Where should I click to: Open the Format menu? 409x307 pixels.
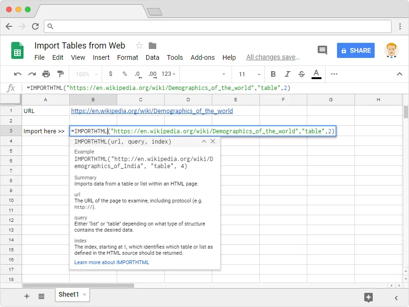[128, 57]
